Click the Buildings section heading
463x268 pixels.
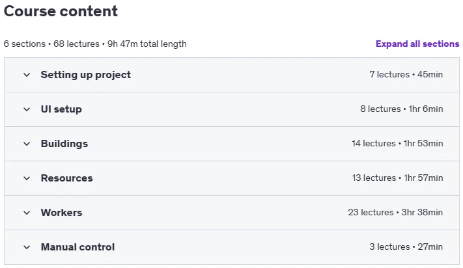tap(64, 144)
